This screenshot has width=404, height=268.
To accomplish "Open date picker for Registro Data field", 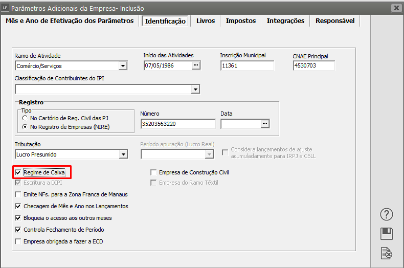I will pyautogui.click(x=265, y=124).
